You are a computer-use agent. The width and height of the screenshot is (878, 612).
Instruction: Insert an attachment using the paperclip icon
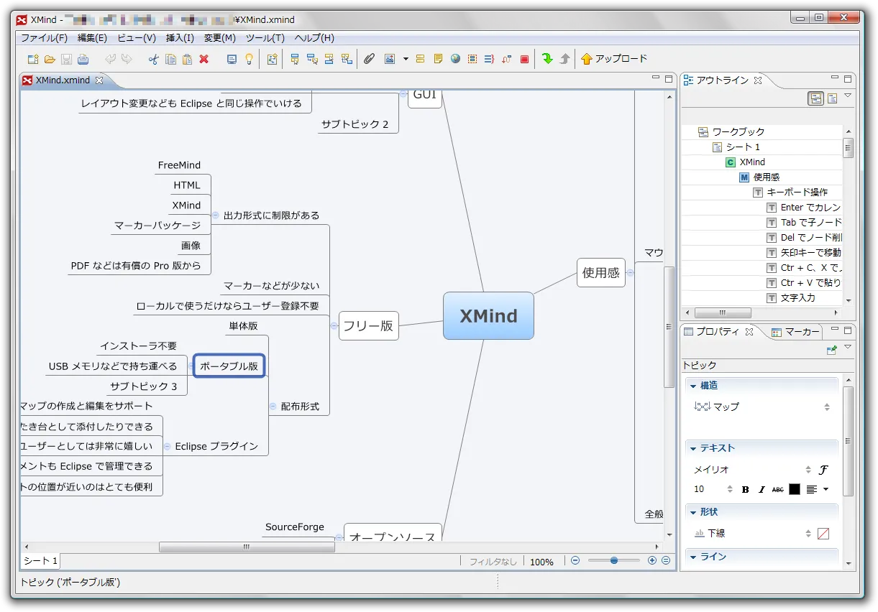pos(370,58)
